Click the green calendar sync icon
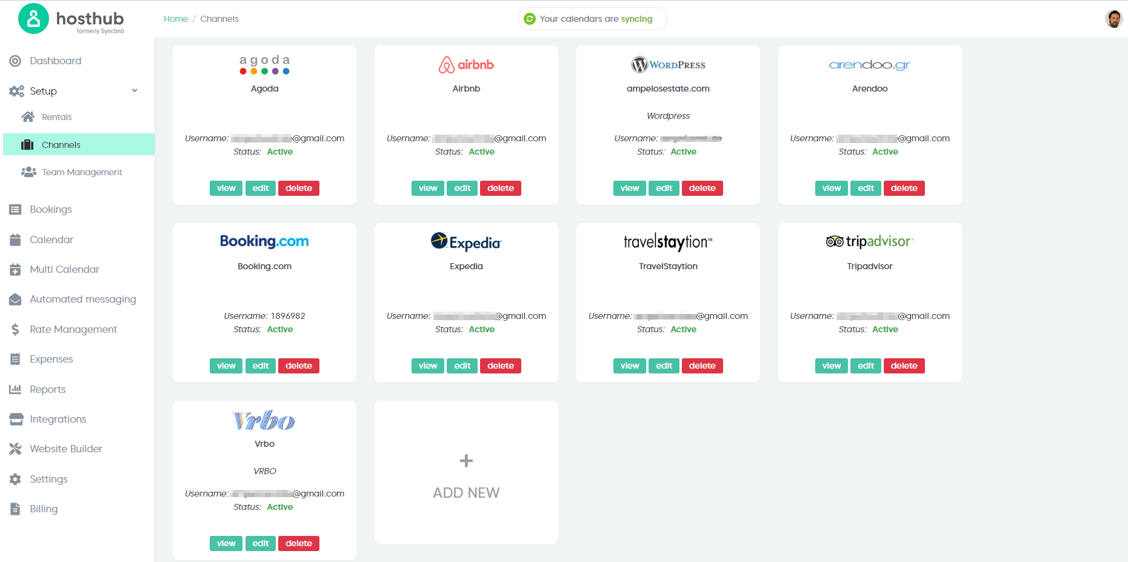The width and height of the screenshot is (1128, 562). point(530,19)
